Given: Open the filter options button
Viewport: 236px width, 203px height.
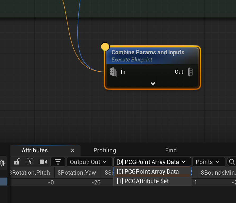Looking at the screenshot, I should point(58,162).
